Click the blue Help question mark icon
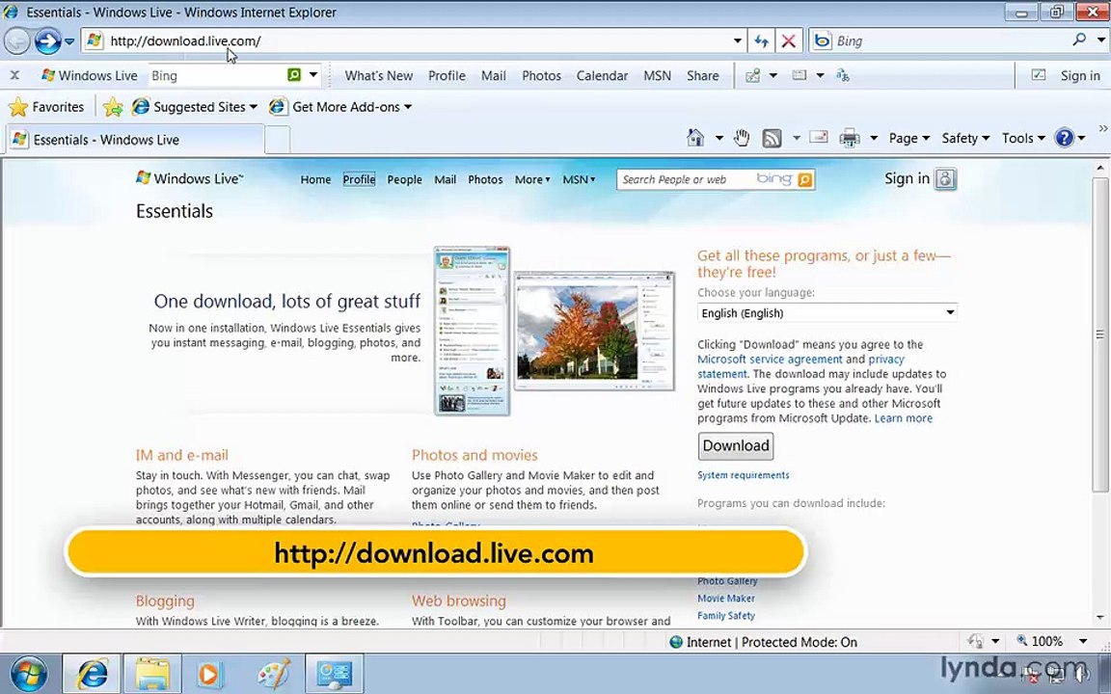 1065,138
